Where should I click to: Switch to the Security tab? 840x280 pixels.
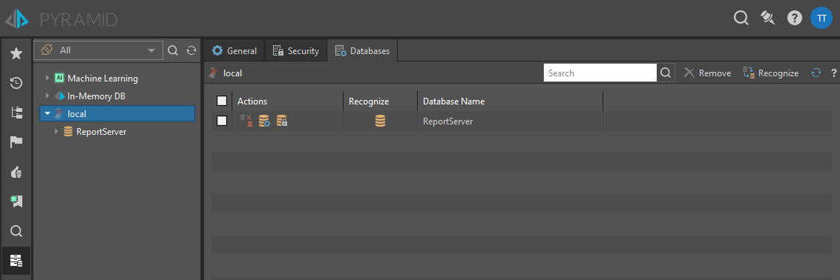(x=296, y=51)
